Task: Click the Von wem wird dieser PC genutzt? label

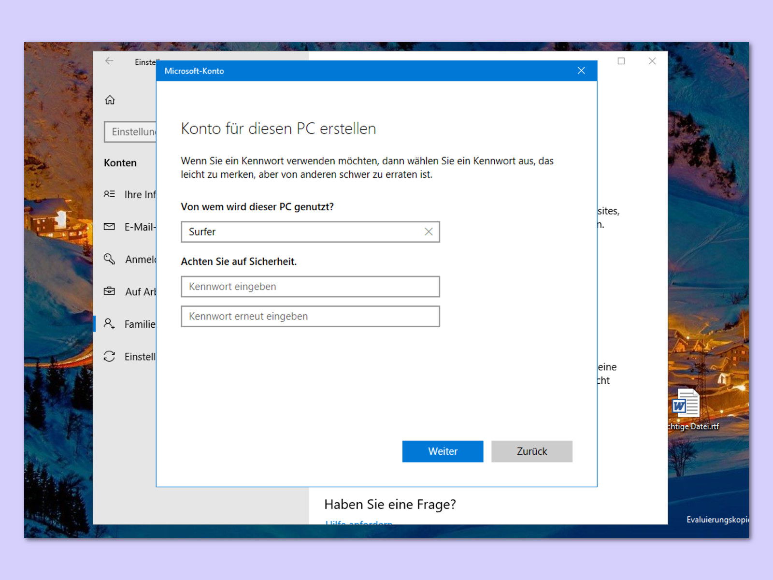Action: point(257,207)
